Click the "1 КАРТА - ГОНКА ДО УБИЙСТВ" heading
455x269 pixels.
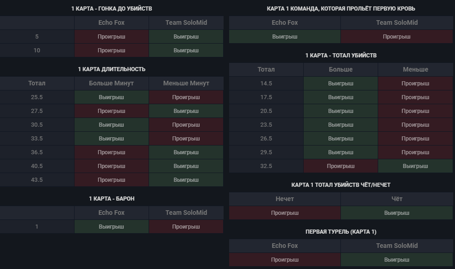pyautogui.click(x=111, y=9)
